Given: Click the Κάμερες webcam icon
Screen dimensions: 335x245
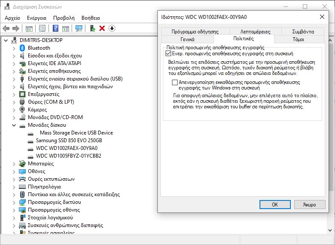Looking at the screenshot, I should click(x=22, y=110).
